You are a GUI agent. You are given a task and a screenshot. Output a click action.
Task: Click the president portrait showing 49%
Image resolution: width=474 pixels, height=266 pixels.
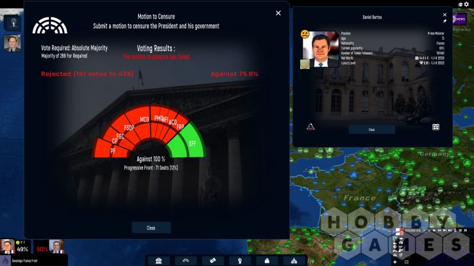click(x=8, y=247)
